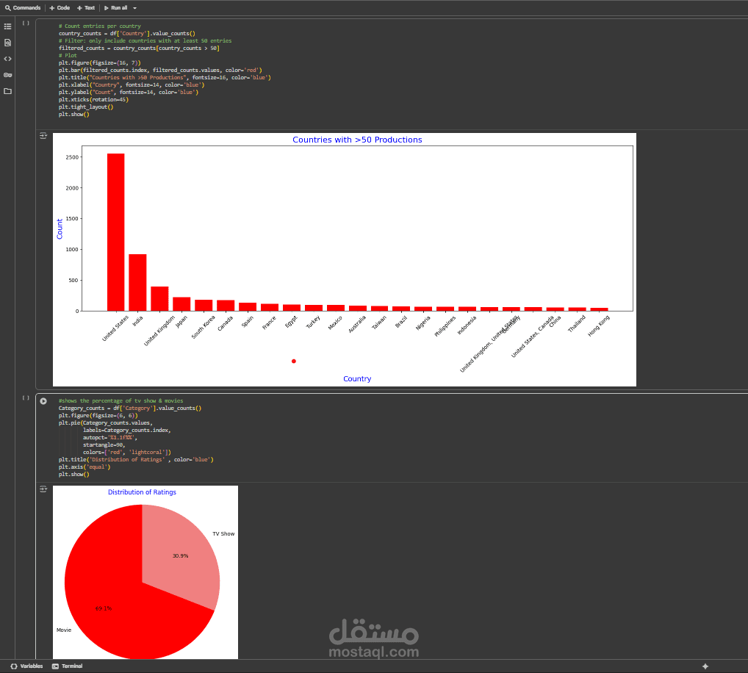Open the Variables panel

tap(26, 666)
